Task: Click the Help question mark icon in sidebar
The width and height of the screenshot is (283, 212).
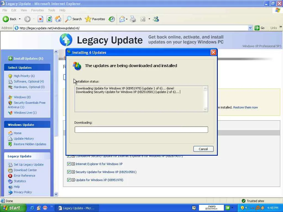Action: pos(10,187)
